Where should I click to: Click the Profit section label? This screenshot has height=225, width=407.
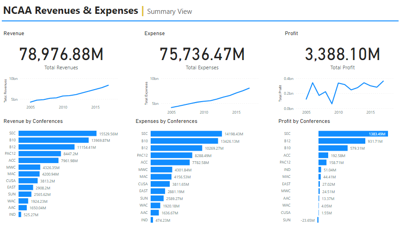291,33
